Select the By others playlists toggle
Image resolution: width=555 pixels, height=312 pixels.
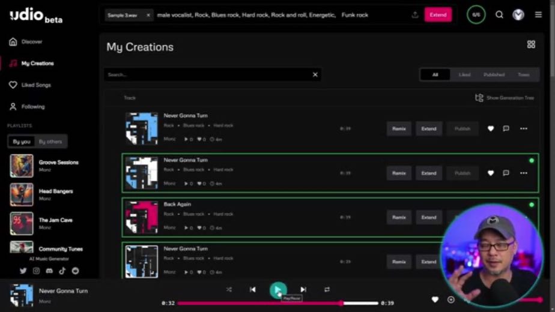[x=50, y=142]
